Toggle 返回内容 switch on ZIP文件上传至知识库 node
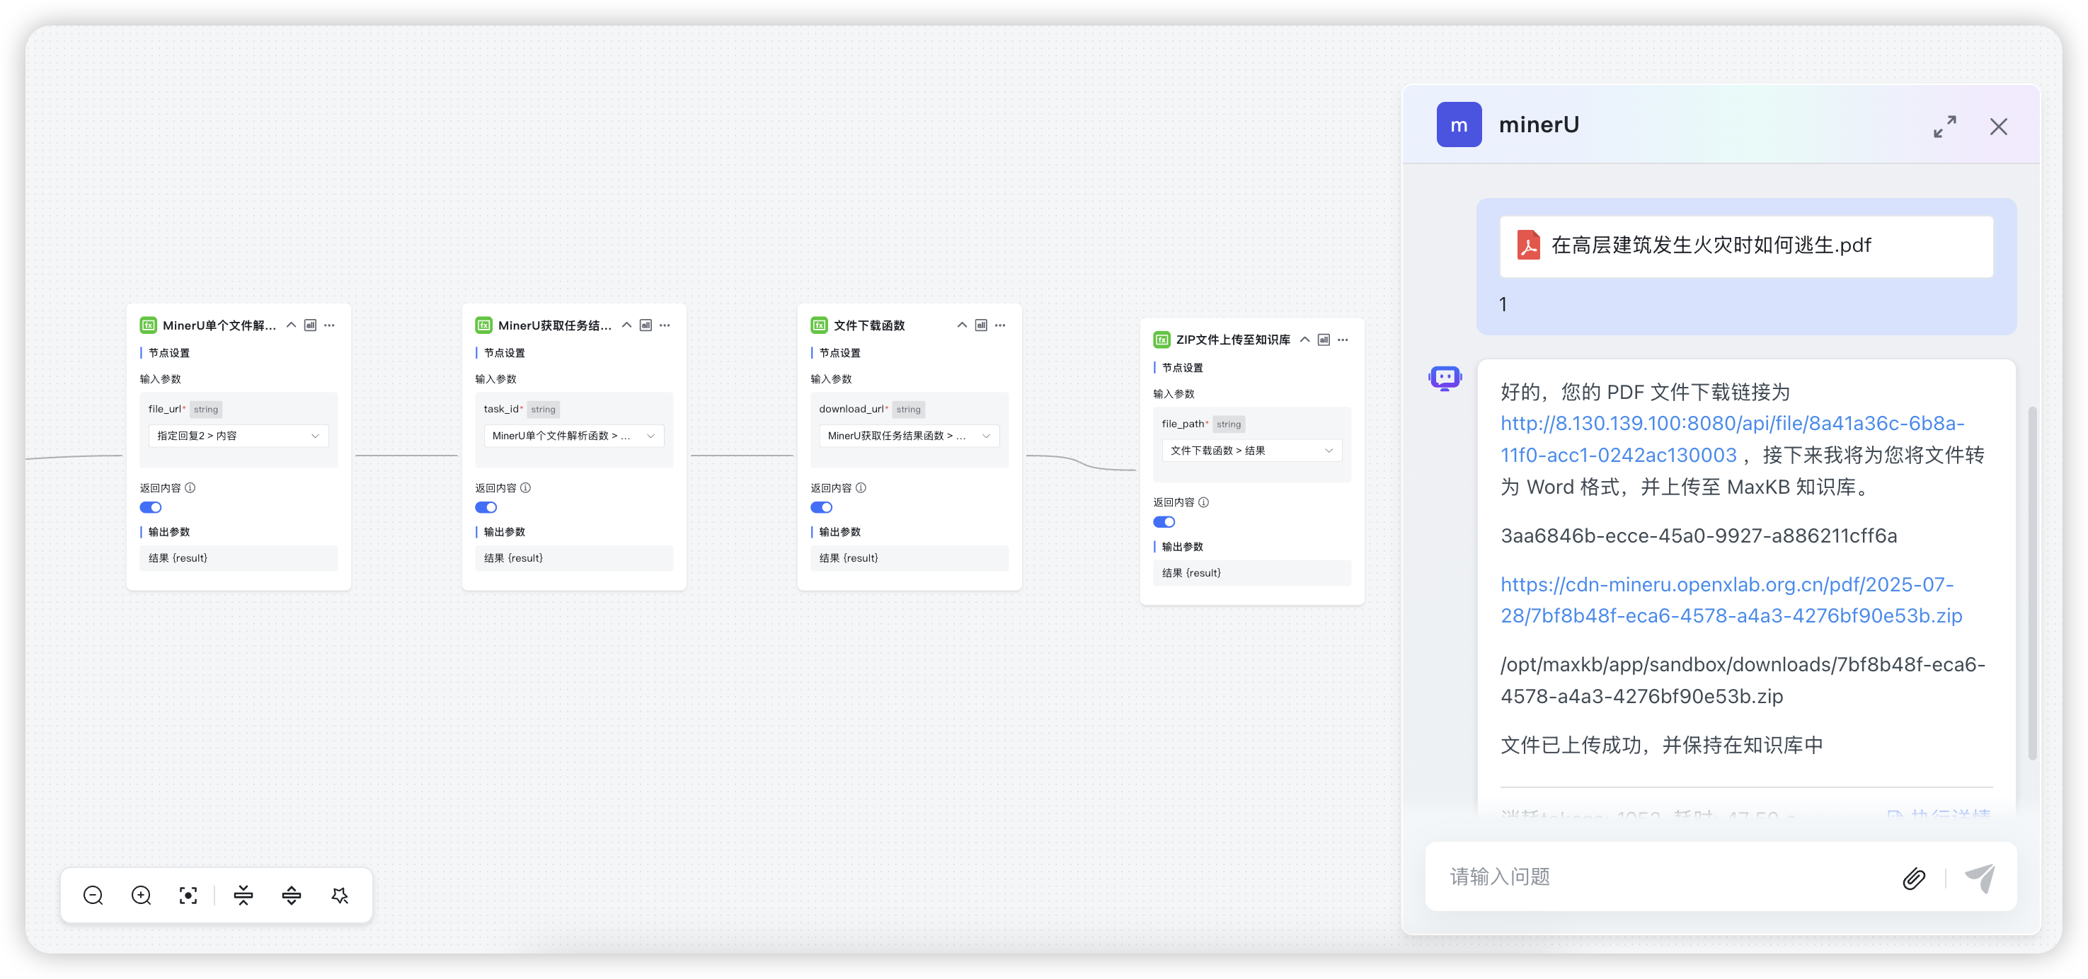2088x979 pixels. (1164, 522)
